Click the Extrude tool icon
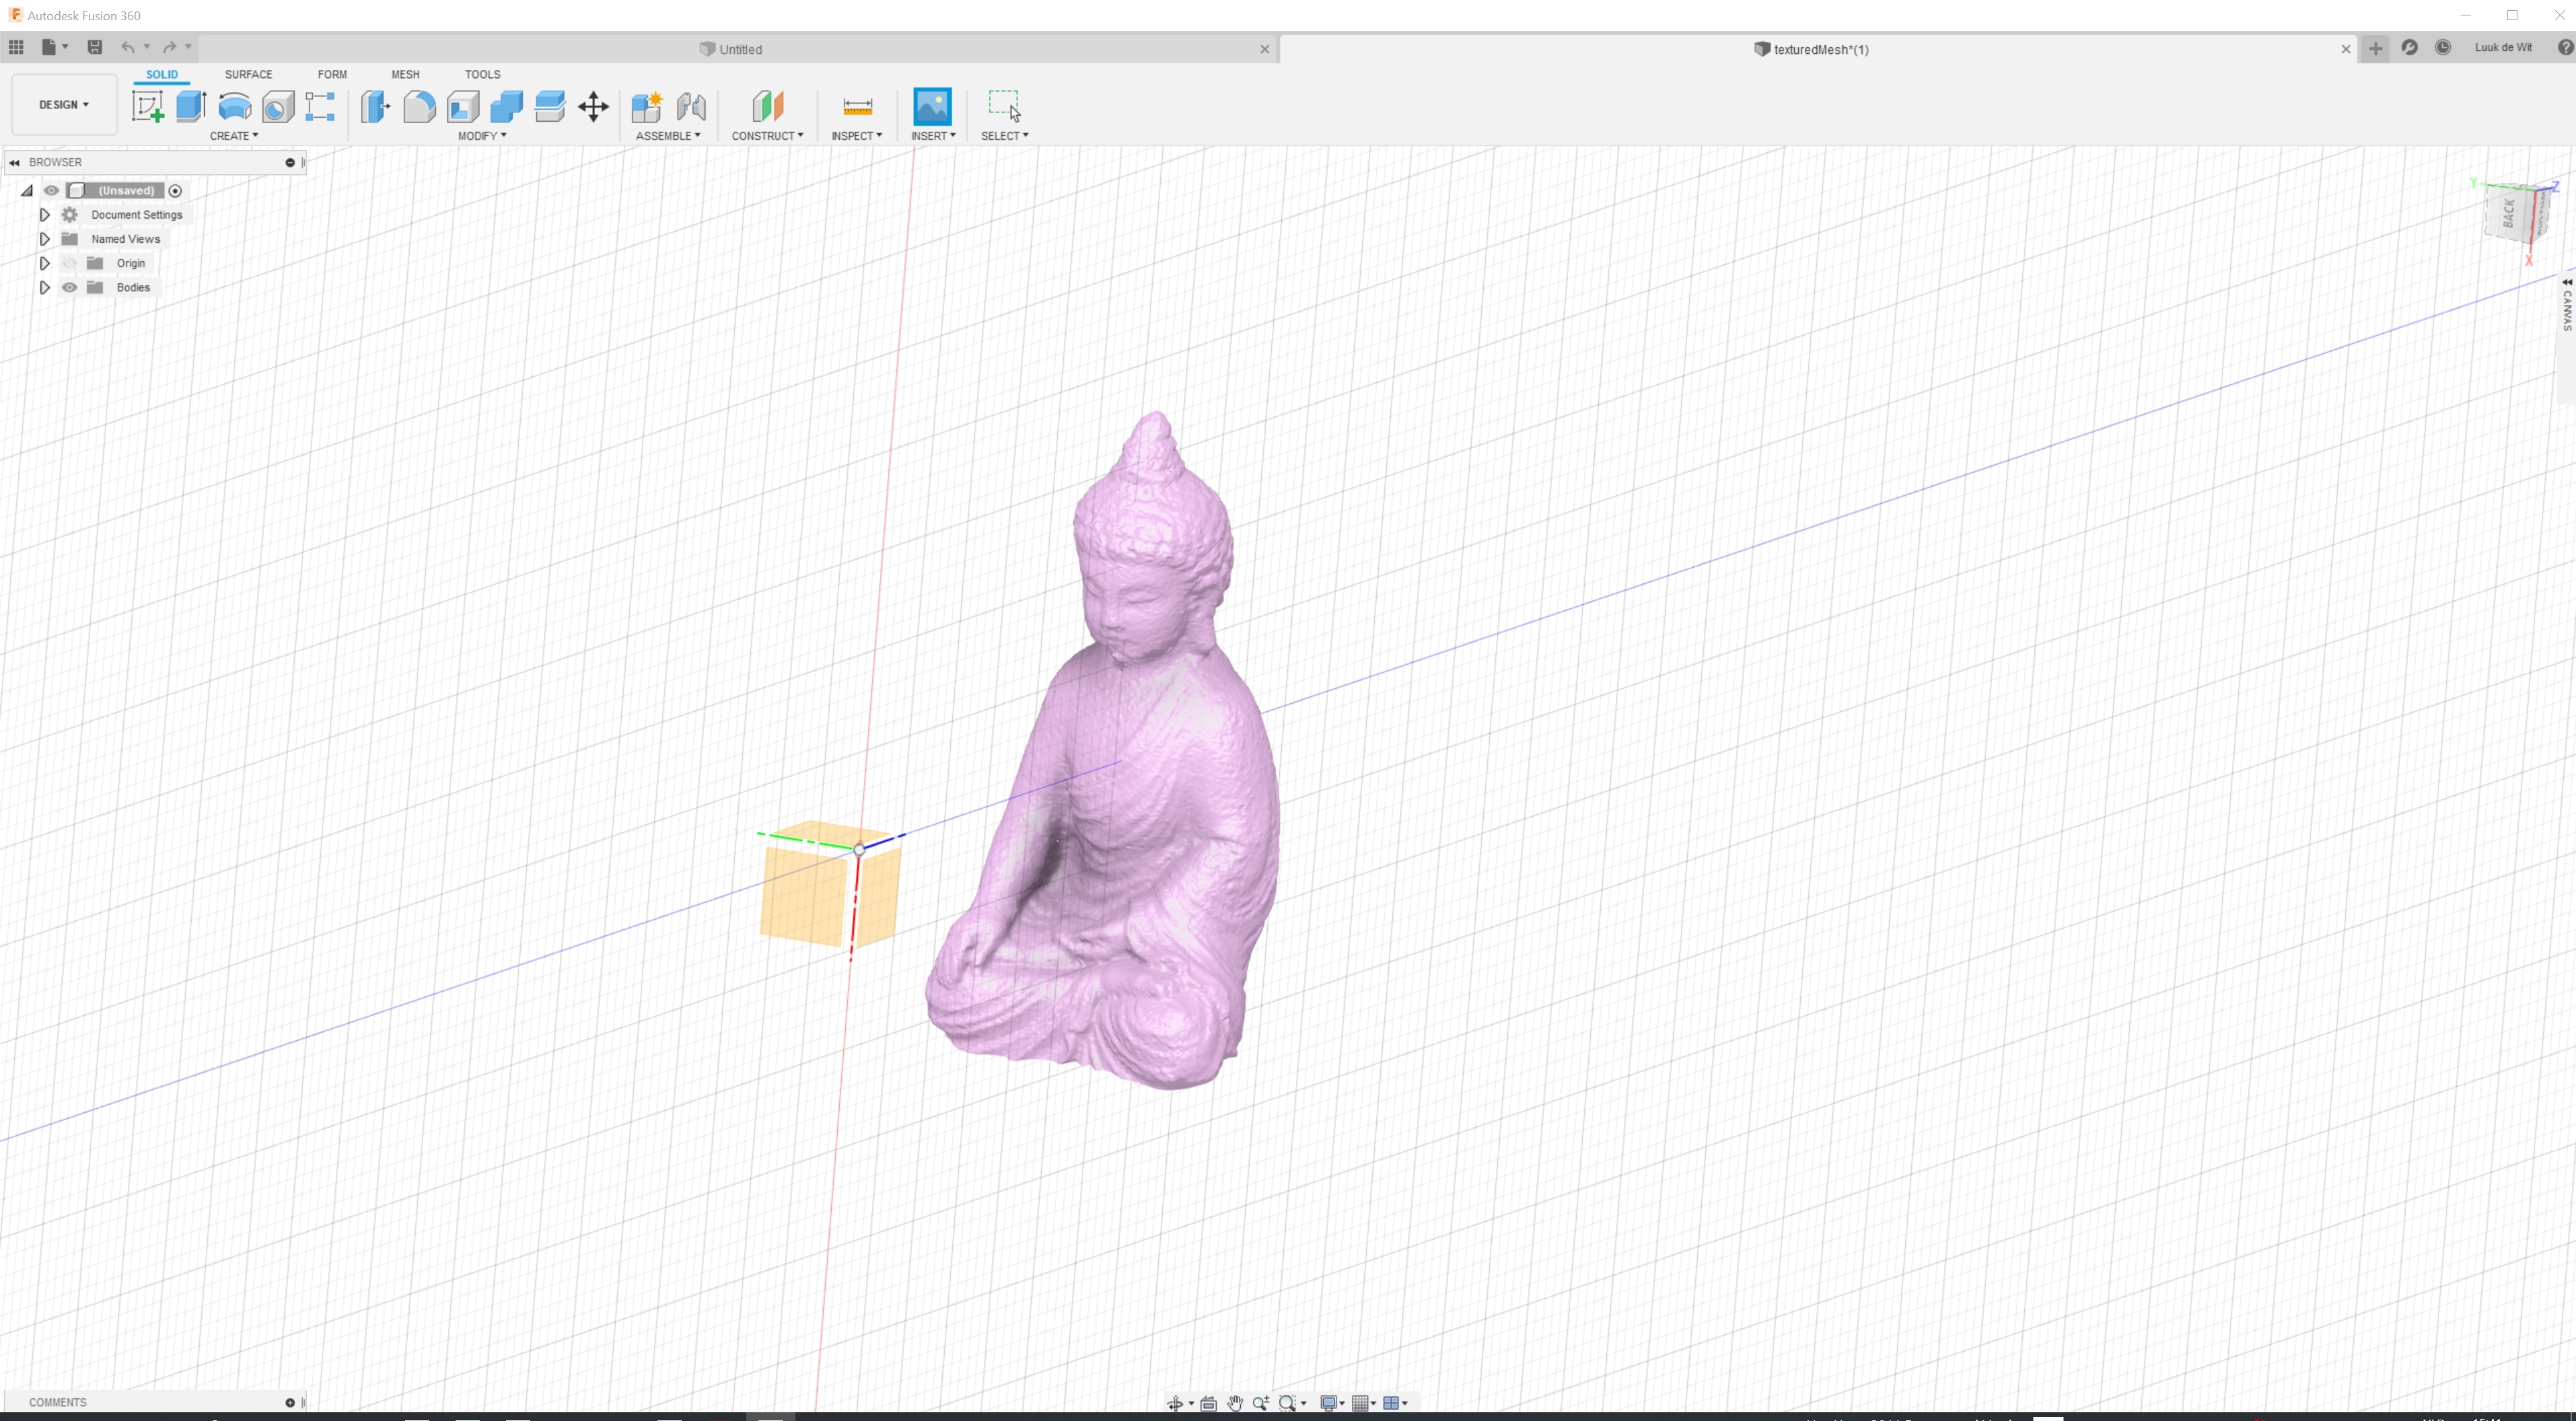This screenshot has height=1421, width=2576. (190, 106)
